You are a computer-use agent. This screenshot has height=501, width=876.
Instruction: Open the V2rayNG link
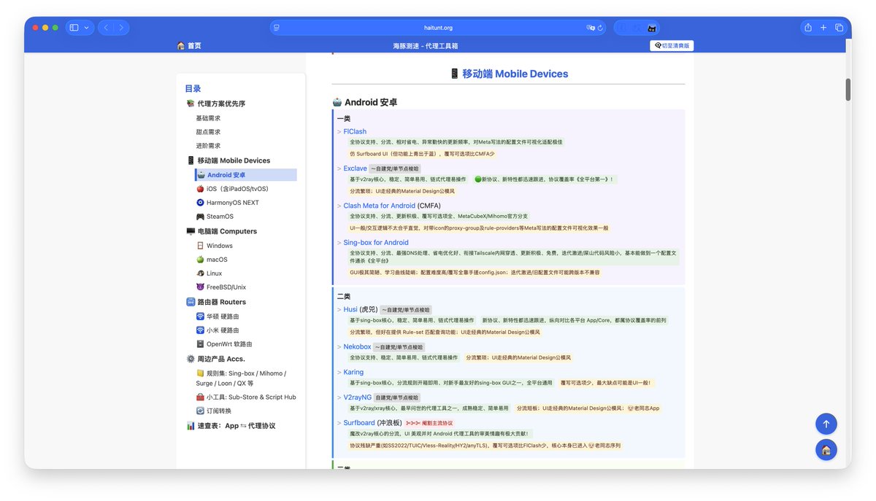tap(357, 397)
